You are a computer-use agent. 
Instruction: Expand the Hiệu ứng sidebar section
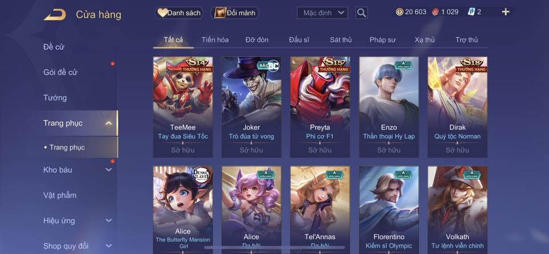coord(109,221)
